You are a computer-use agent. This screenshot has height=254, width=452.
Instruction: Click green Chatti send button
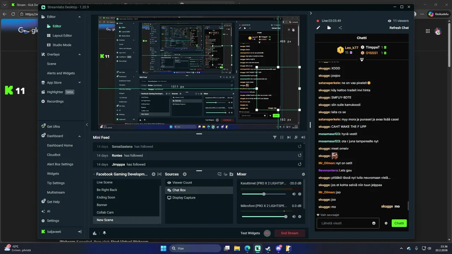tap(399, 223)
